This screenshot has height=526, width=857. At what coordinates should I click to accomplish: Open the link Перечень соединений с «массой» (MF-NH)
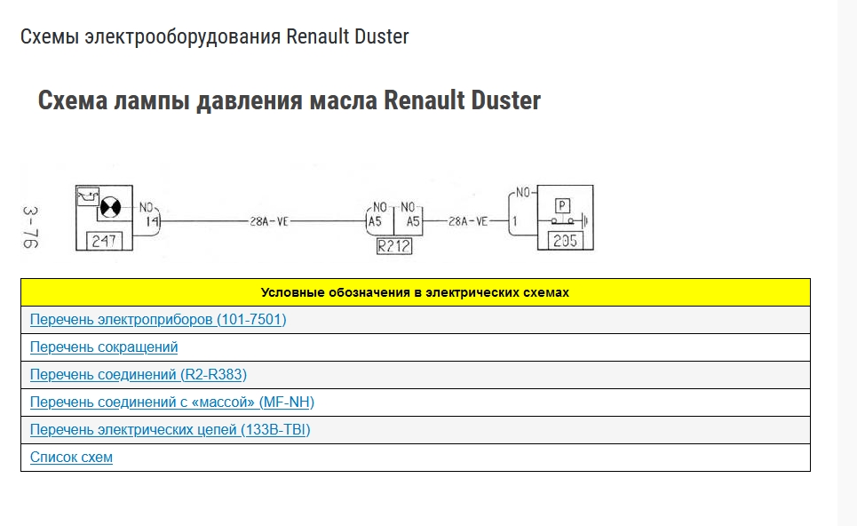tap(172, 402)
